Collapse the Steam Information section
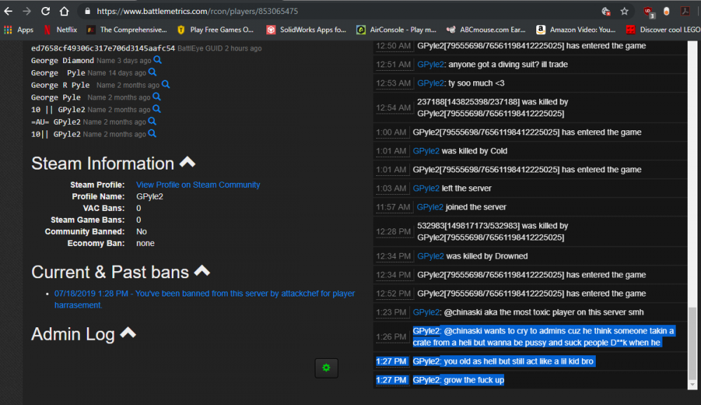 (x=187, y=163)
